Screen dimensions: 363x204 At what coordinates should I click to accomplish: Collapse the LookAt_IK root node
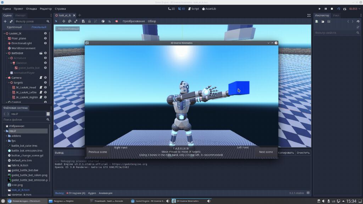click(4, 34)
